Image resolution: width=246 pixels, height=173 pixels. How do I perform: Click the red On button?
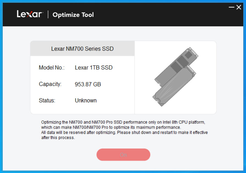coord(123,155)
